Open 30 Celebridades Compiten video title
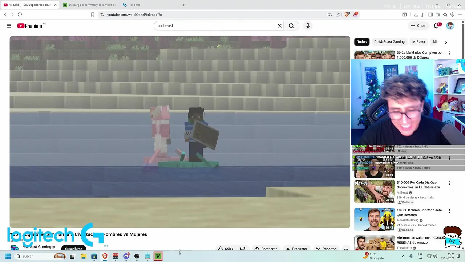Image resolution: width=465 pixels, height=262 pixels. point(420,55)
